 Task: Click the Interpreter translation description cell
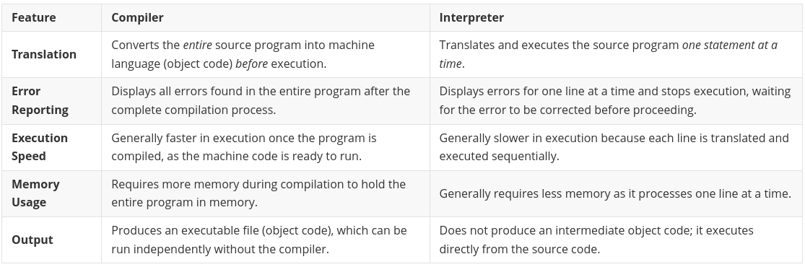tap(616, 54)
